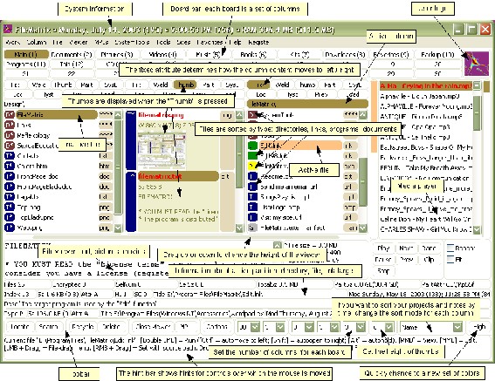Click the FileMatrix app icon in title bar
Image resolution: width=495 pixels, height=381 pixels.
[8, 30]
